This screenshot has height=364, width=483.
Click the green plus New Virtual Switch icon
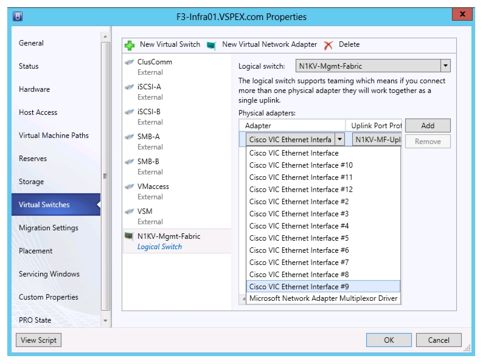pyautogui.click(x=130, y=45)
